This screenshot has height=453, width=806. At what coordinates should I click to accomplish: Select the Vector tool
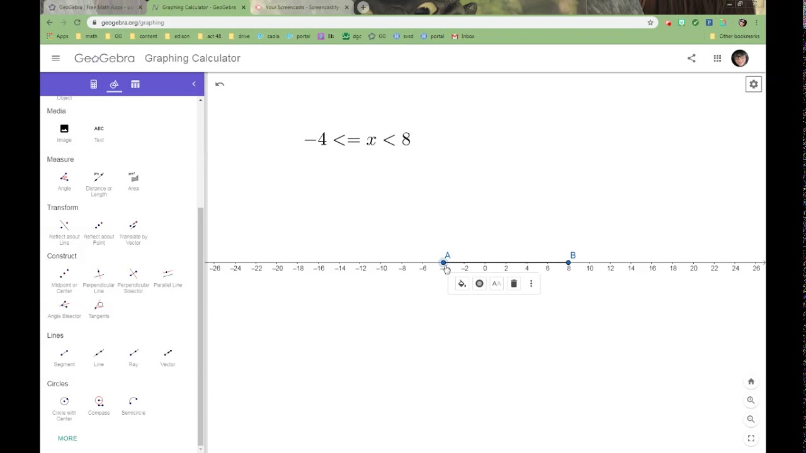(168, 357)
